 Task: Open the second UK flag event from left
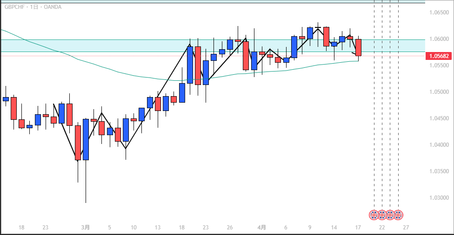[x=382, y=215]
